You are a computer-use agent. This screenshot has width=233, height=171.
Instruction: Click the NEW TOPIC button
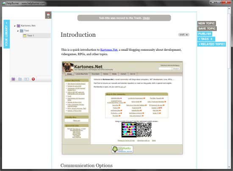206,23
